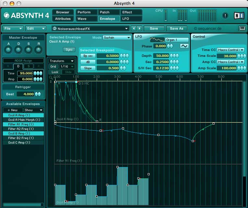Image resolution: width=248 pixels, height=208 pixels.
Task: Click the dB value stepper
Action: (124, 62)
